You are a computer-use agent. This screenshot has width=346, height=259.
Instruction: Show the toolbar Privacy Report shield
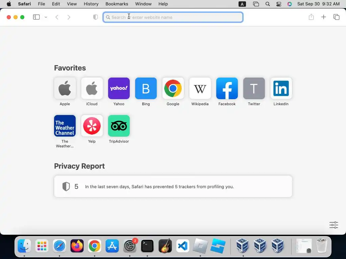point(96,17)
